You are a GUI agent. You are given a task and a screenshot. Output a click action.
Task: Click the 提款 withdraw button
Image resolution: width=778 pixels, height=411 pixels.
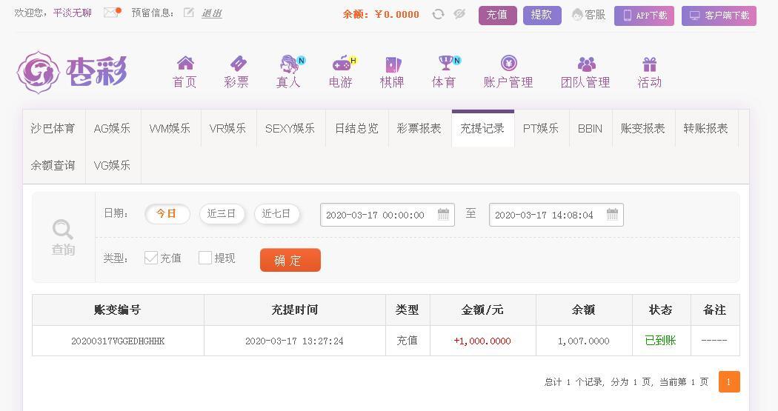542,16
